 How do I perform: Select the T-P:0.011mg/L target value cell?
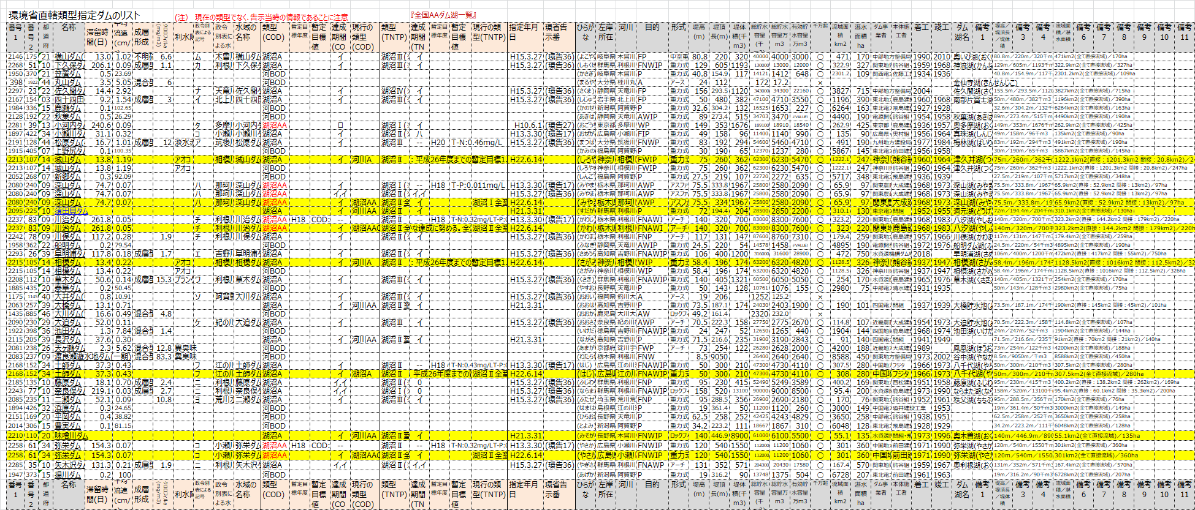(479, 185)
